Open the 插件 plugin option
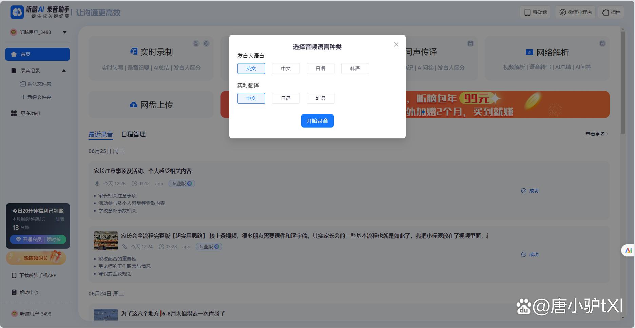635x328 pixels. (611, 12)
